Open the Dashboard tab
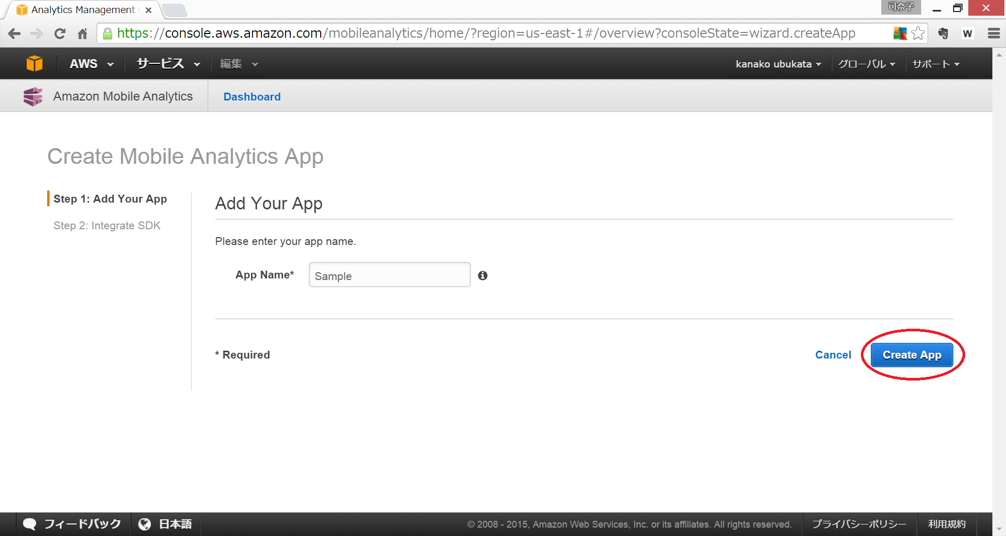 click(252, 97)
